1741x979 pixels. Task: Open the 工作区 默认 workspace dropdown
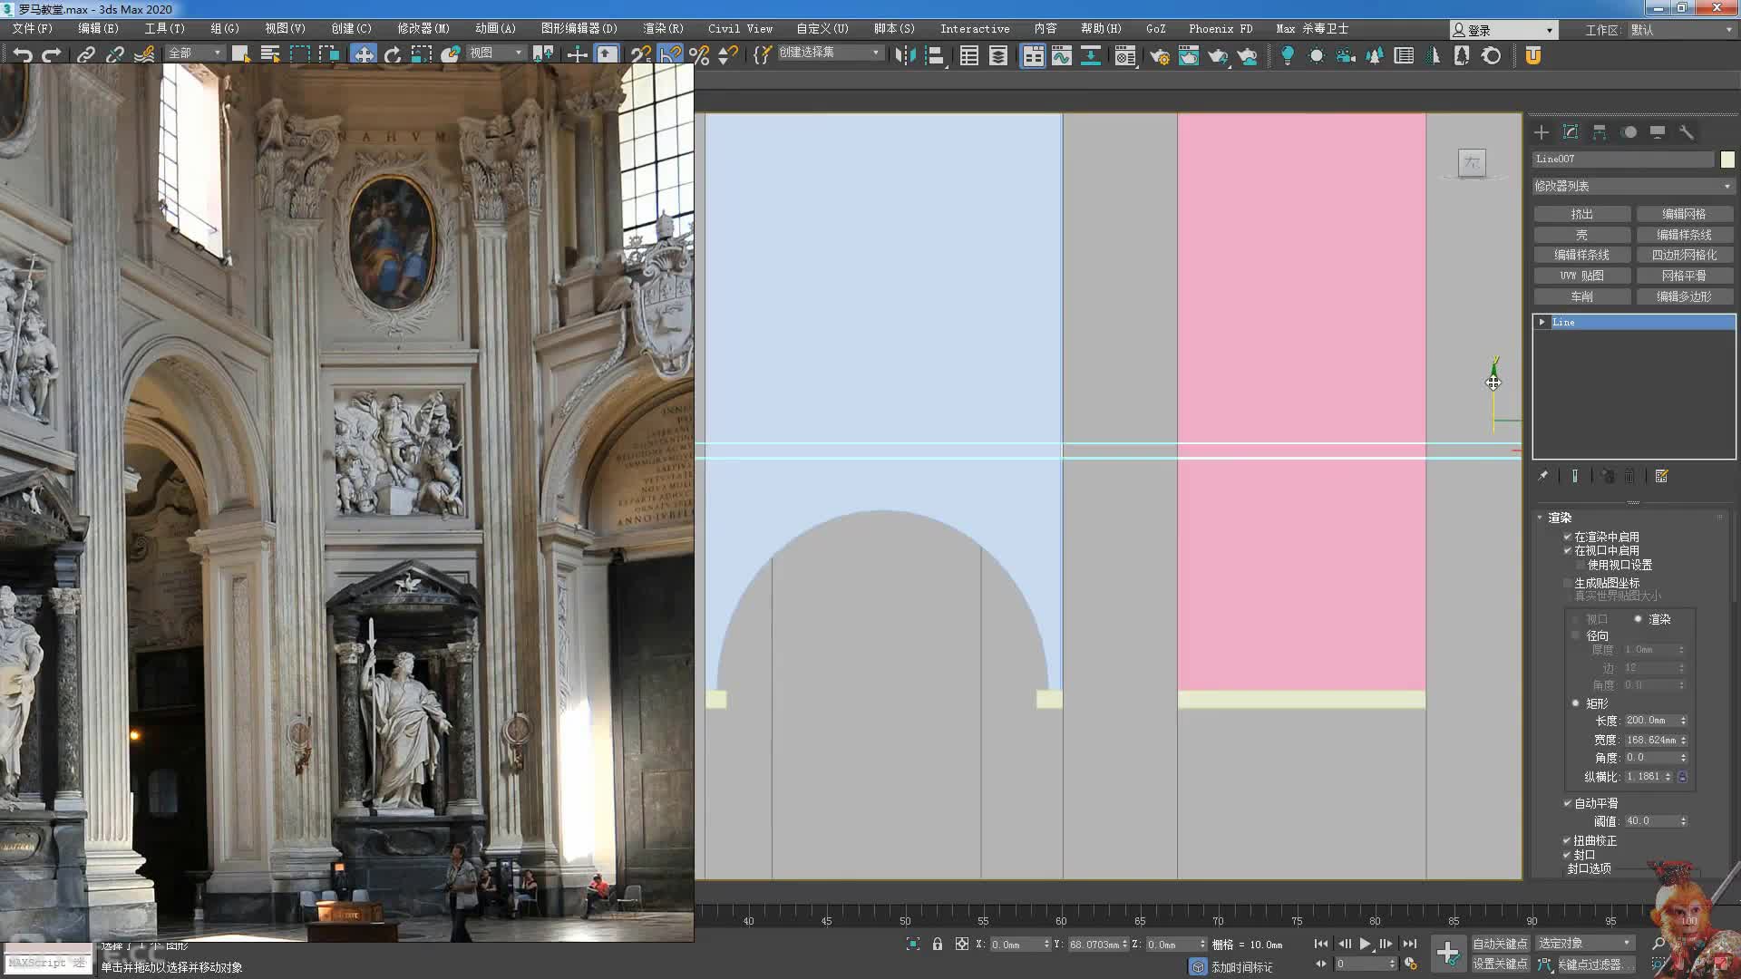pos(1682,30)
